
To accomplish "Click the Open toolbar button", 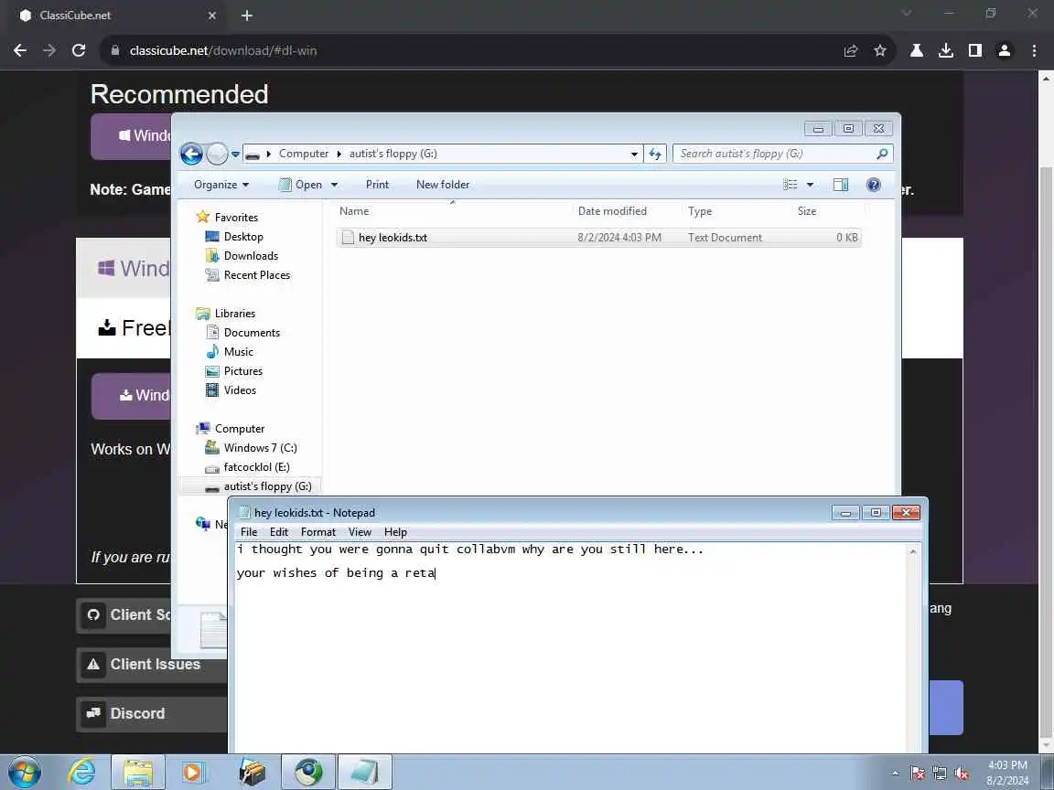I will tap(301, 185).
